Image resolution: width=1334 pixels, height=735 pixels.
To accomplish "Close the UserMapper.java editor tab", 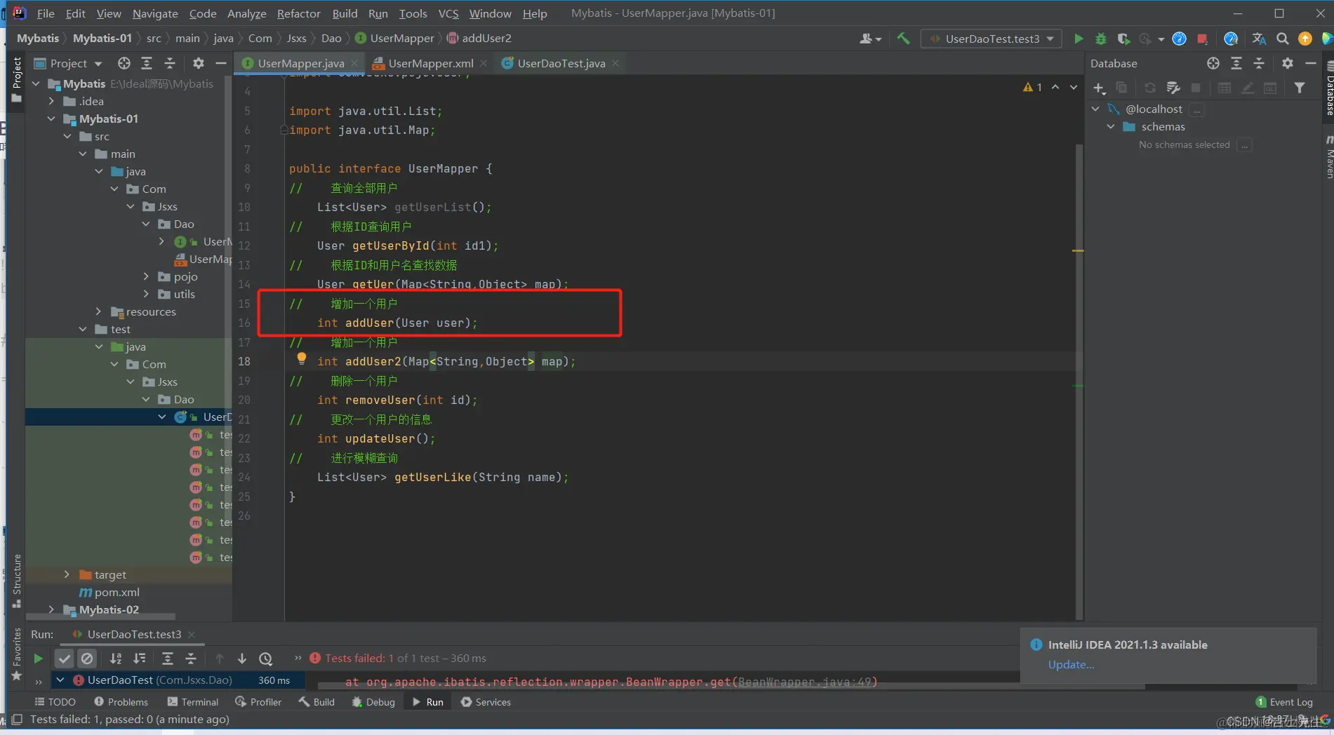I will [354, 63].
